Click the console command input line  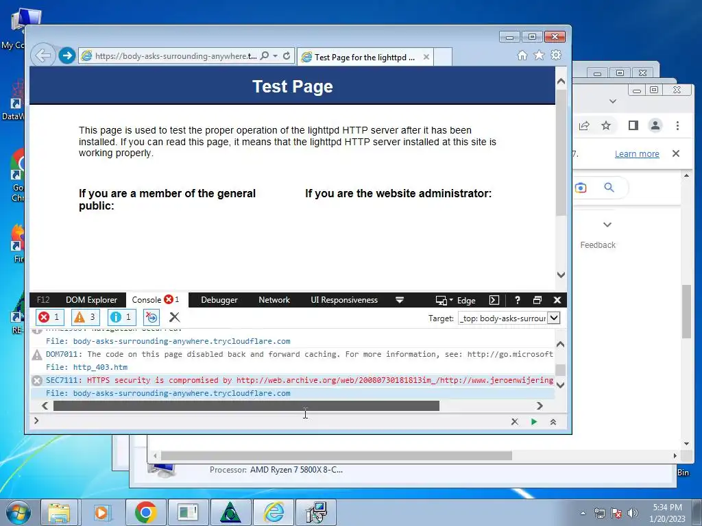click(273, 421)
